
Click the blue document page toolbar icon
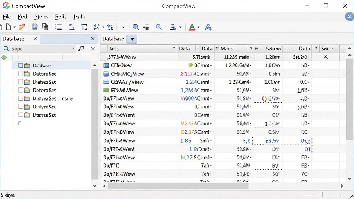pos(35,27)
